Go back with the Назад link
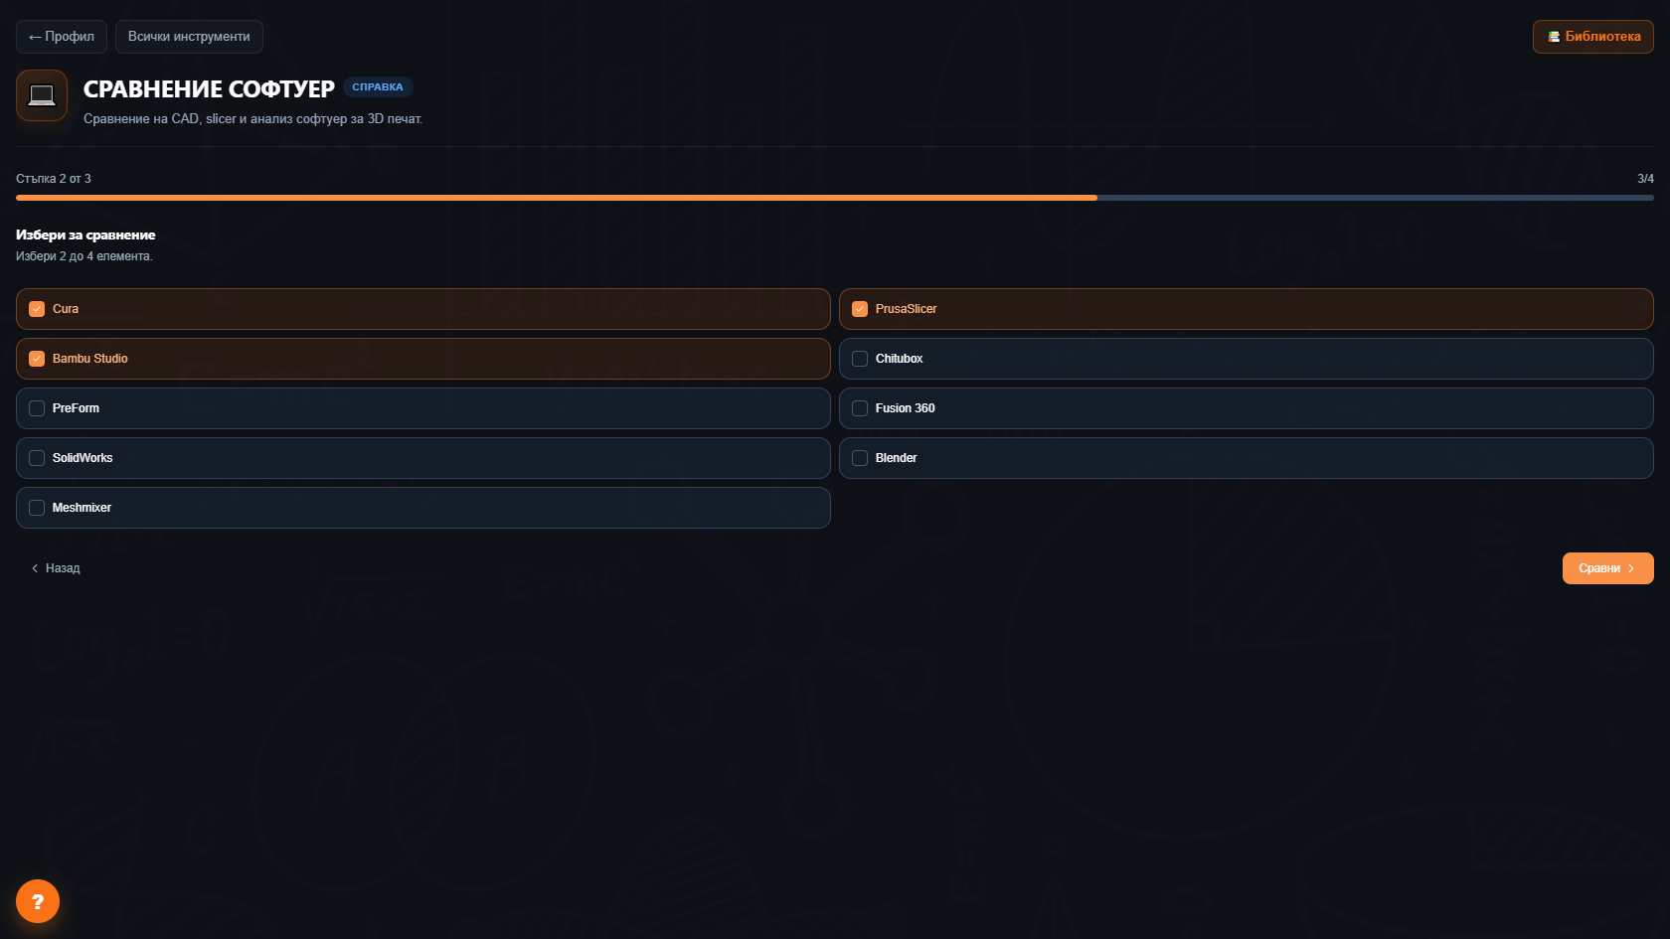 56,568
